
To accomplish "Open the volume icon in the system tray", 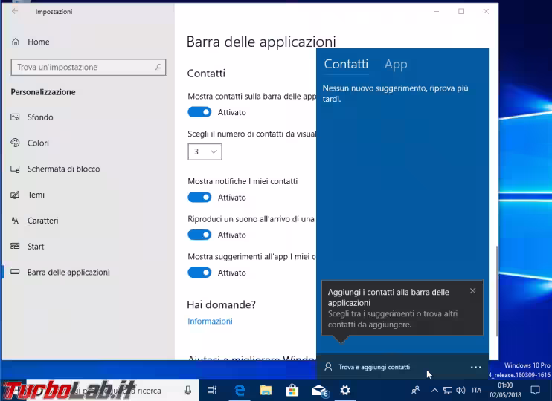I will [x=460, y=390].
